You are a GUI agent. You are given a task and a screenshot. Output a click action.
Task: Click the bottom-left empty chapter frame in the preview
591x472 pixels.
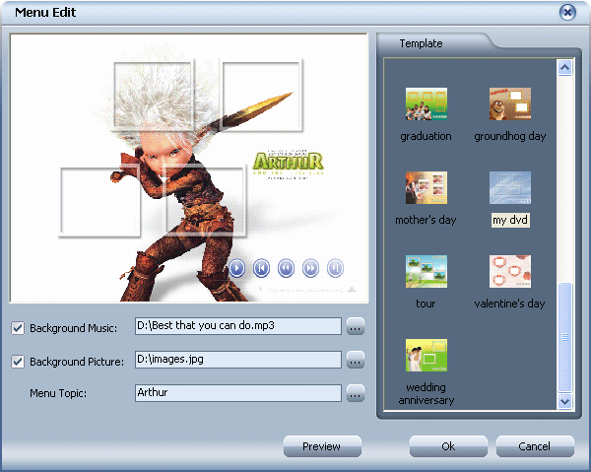click(x=99, y=202)
